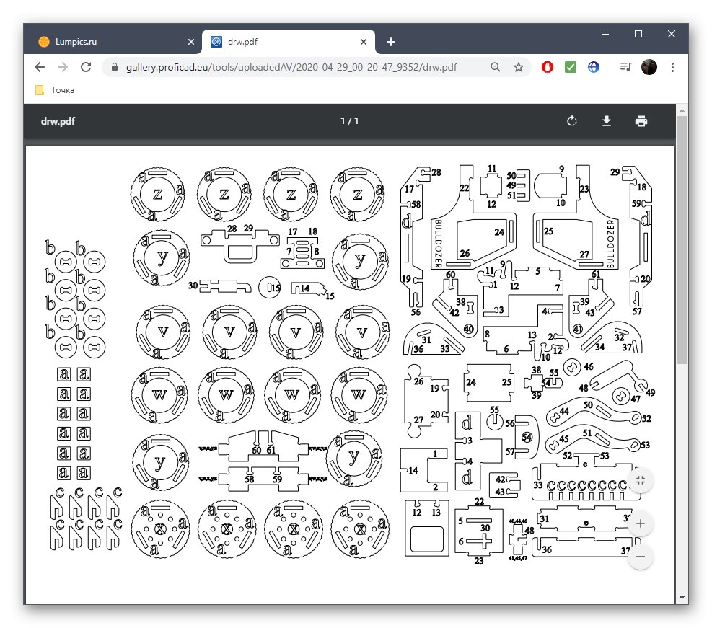The height and width of the screenshot is (628, 712).
Task: Navigate back with the back arrow
Action: point(40,66)
